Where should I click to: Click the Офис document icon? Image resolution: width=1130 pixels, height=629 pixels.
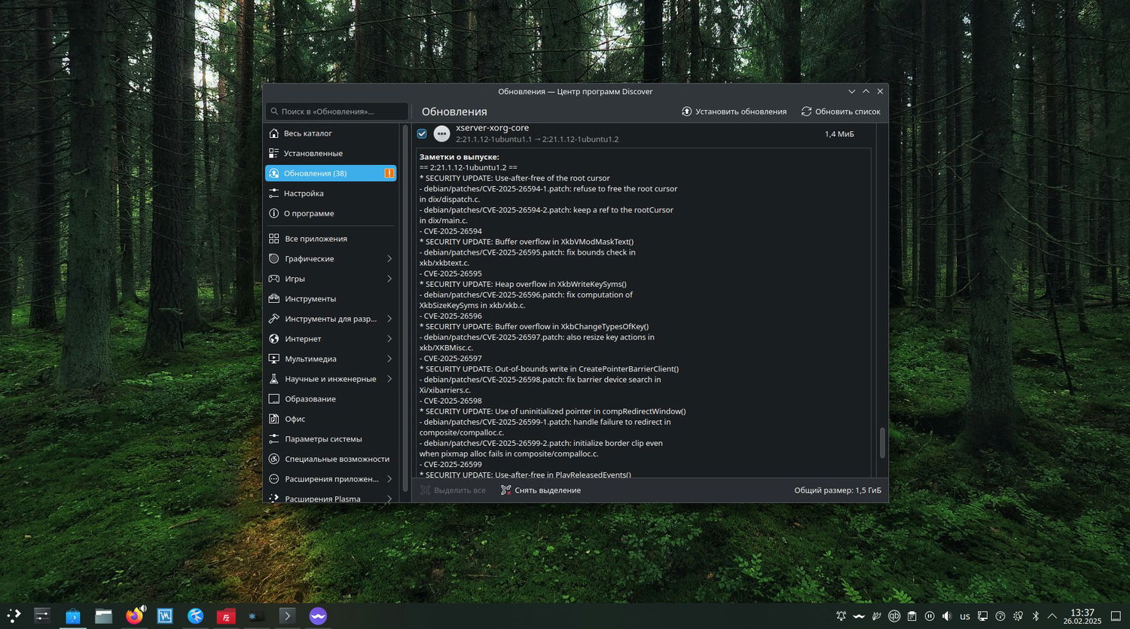(274, 419)
